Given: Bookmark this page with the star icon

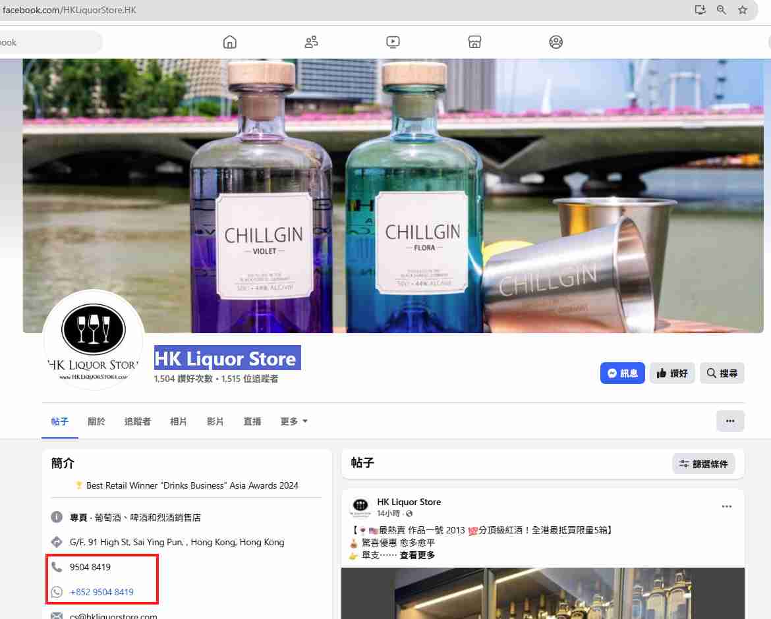Looking at the screenshot, I should coord(743,10).
